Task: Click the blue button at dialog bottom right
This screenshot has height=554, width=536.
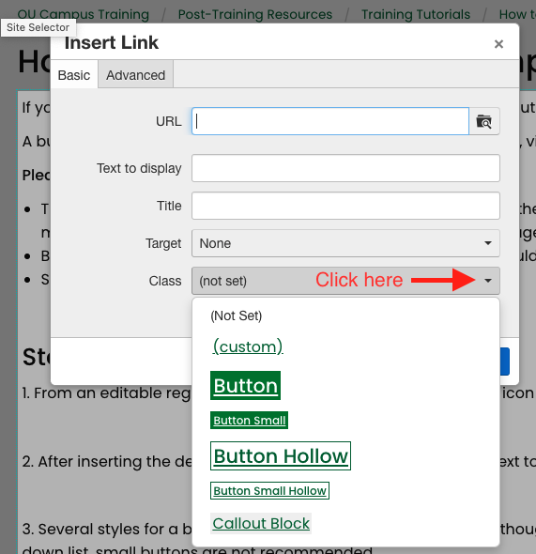Action: [x=505, y=362]
